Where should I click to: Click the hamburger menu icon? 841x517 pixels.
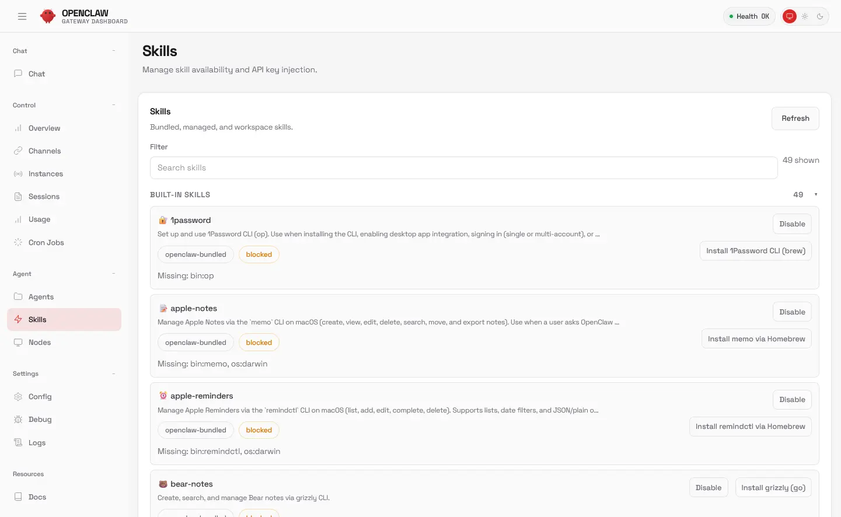(22, 16)
